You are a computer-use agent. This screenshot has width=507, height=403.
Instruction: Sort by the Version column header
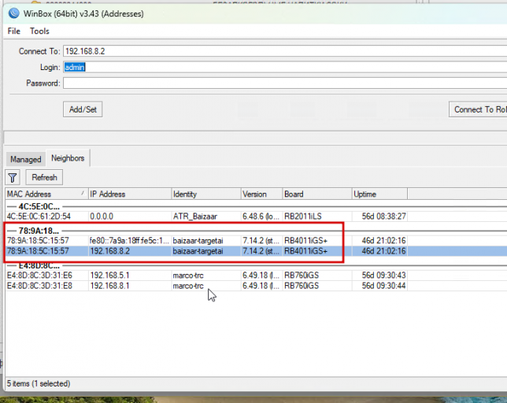tap(261, 194)
